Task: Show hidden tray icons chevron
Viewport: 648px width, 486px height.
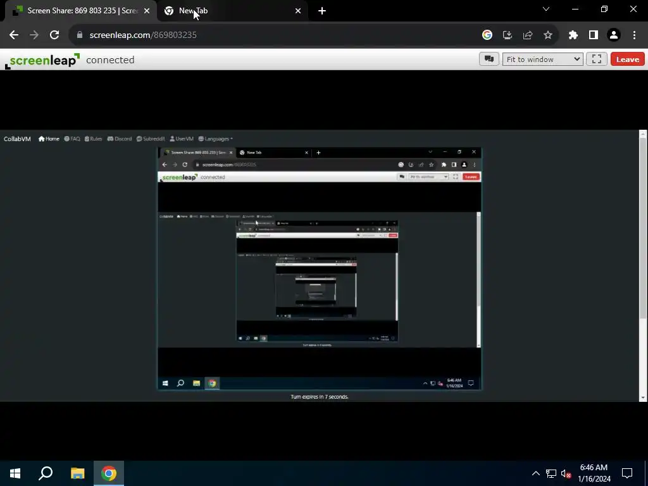Action: tap(535, 473)
